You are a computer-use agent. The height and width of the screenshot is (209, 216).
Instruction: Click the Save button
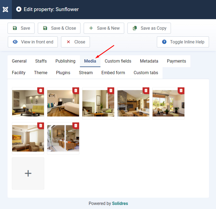(21, 28)
